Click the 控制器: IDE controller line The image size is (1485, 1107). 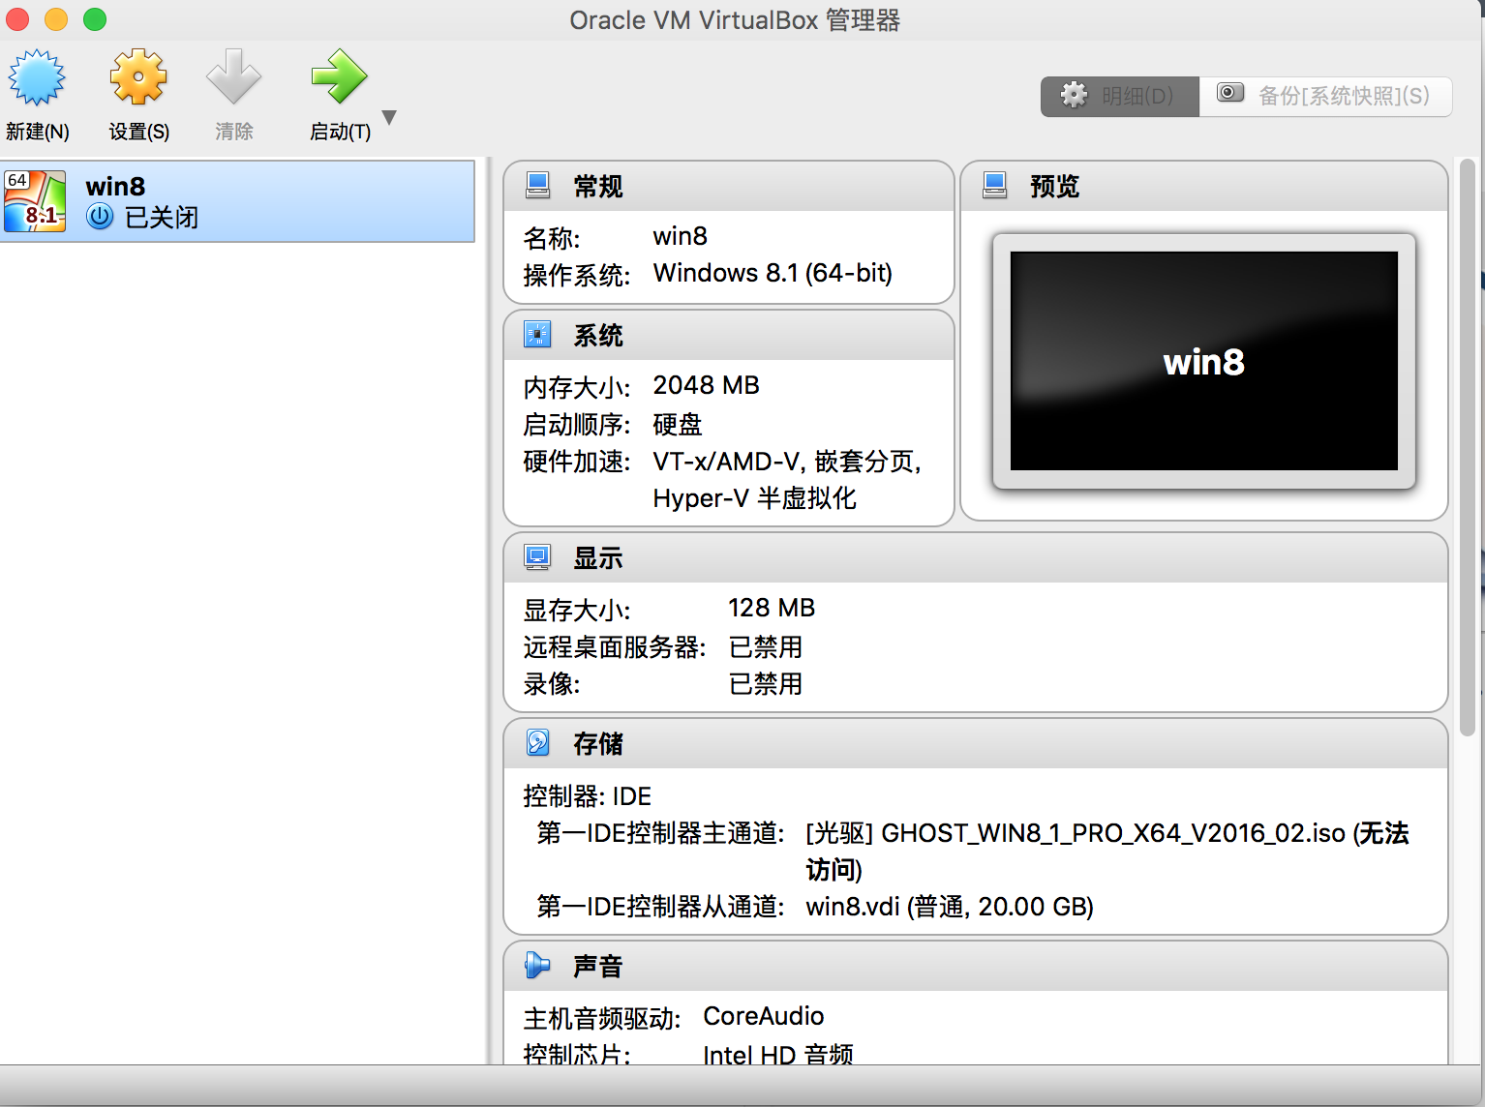[587, 795]
